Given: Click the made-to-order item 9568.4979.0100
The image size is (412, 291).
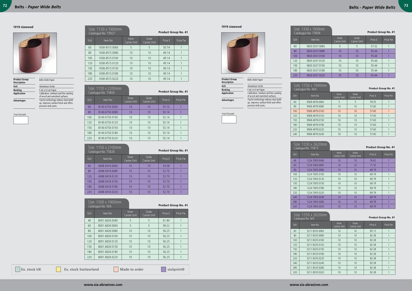Looking at the screenshot, I should 315,111.
